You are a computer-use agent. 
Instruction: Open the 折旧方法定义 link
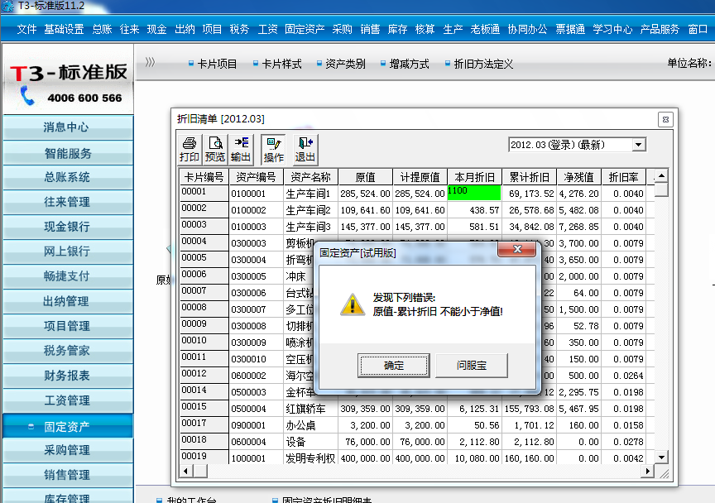484,64
